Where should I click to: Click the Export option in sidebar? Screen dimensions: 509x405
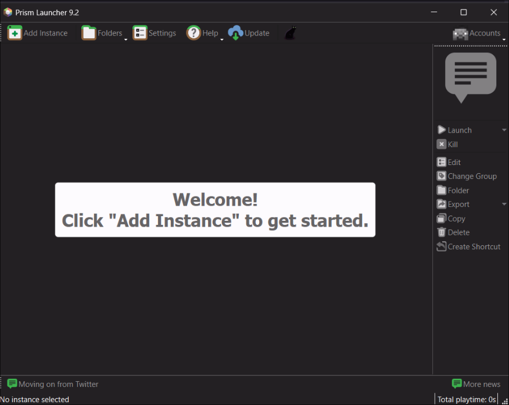(x=458, y=204)
